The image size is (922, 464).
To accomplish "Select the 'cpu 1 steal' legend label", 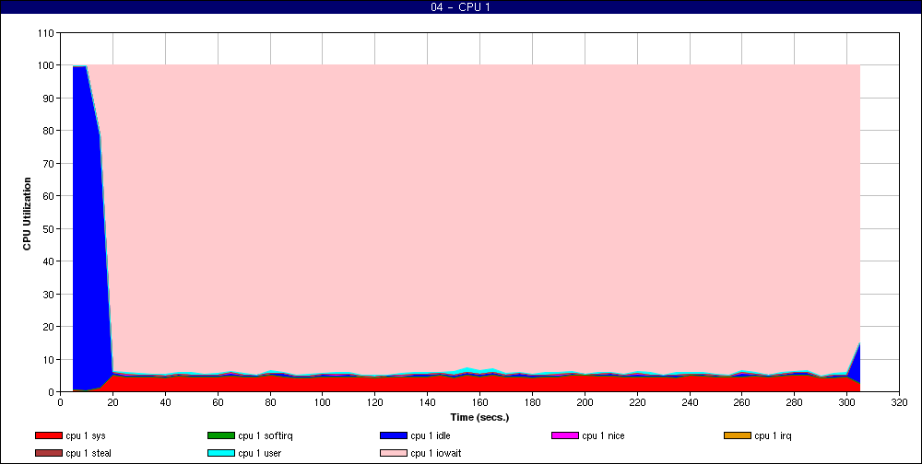I will [x=89, y=454].
